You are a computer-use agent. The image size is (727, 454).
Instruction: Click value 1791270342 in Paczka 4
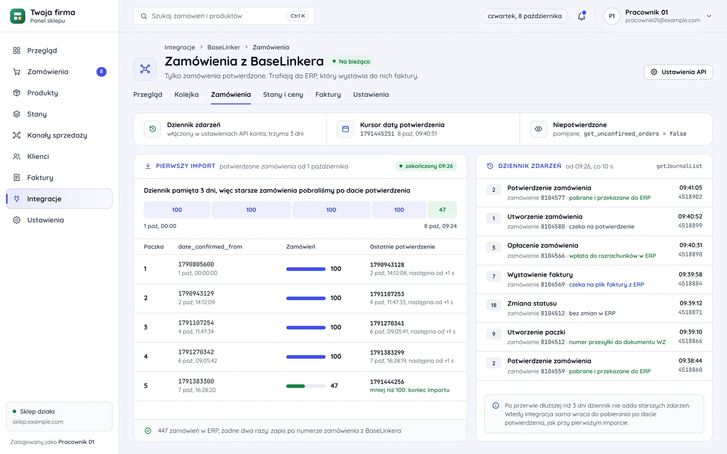point(196,352)
